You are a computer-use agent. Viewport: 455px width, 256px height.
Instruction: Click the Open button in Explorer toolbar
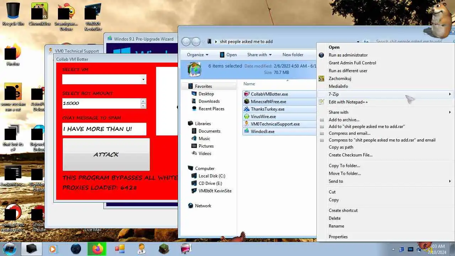click(228, 55)
